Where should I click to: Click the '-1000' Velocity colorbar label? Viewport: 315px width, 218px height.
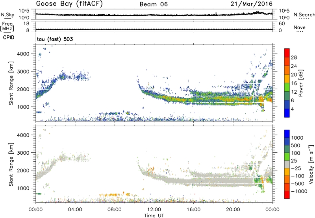tap(299, 191)
